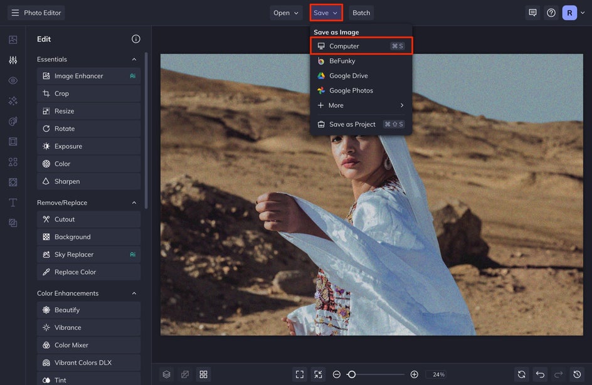Click the Edit panel scrollbar

pyautogui.click(x=146, y=130)
